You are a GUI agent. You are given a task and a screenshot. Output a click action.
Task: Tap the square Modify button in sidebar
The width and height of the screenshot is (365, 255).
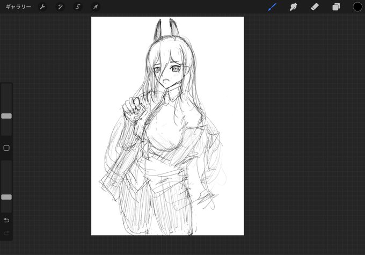pos(6,148)
